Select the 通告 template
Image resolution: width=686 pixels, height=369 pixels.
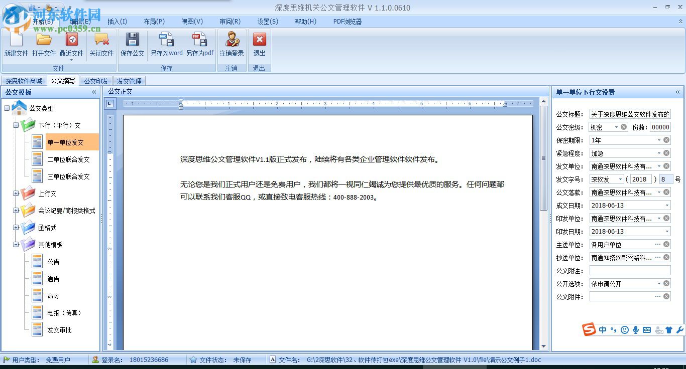pos(53,279)
